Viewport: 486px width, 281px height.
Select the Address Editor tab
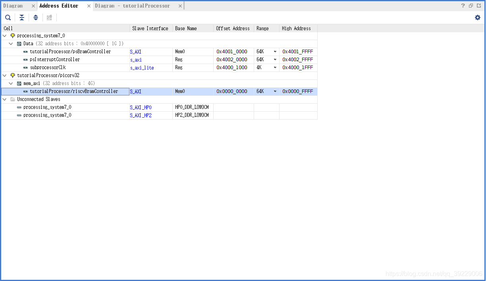pyautogui.click(x=59, y=6)
